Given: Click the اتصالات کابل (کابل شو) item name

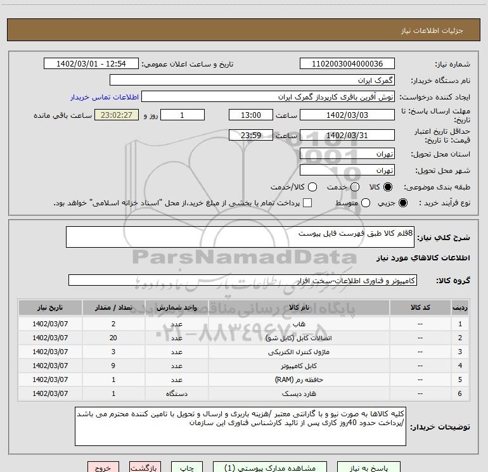Looking at the screenshot, I should (x=299, y=338).
